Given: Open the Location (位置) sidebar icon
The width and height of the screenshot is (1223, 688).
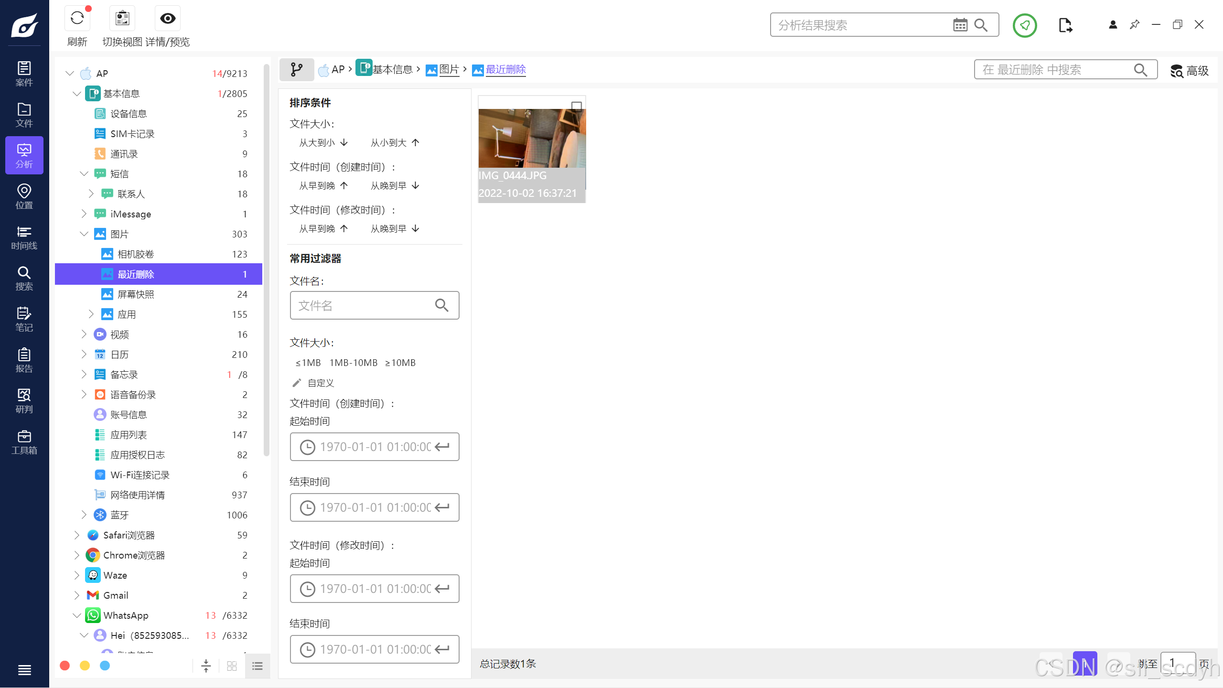Looking at the screenshot, I should [24, 196].
